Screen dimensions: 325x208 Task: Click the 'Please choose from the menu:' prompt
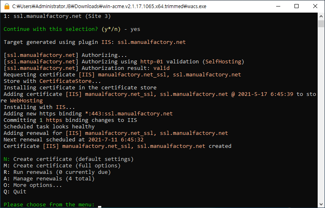point(49,205)
